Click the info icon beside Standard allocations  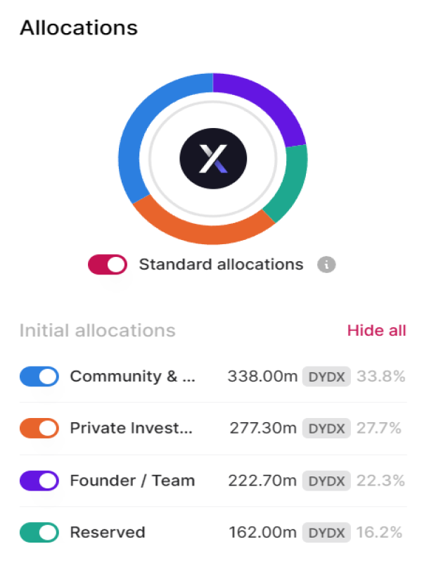click(326, 265)
